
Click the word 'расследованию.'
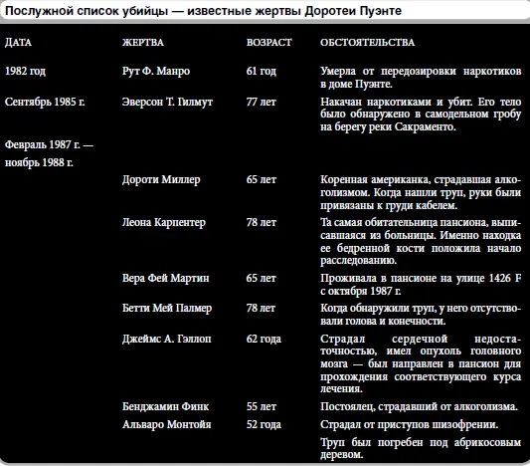click(x=359, y=261)
